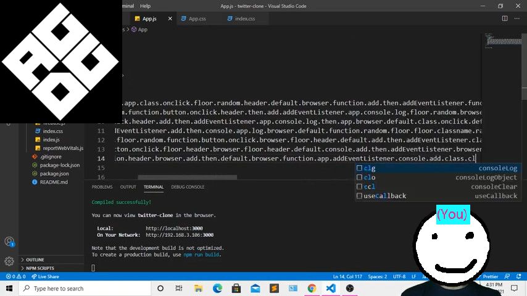Select the .gitignore file

point(51,157)
